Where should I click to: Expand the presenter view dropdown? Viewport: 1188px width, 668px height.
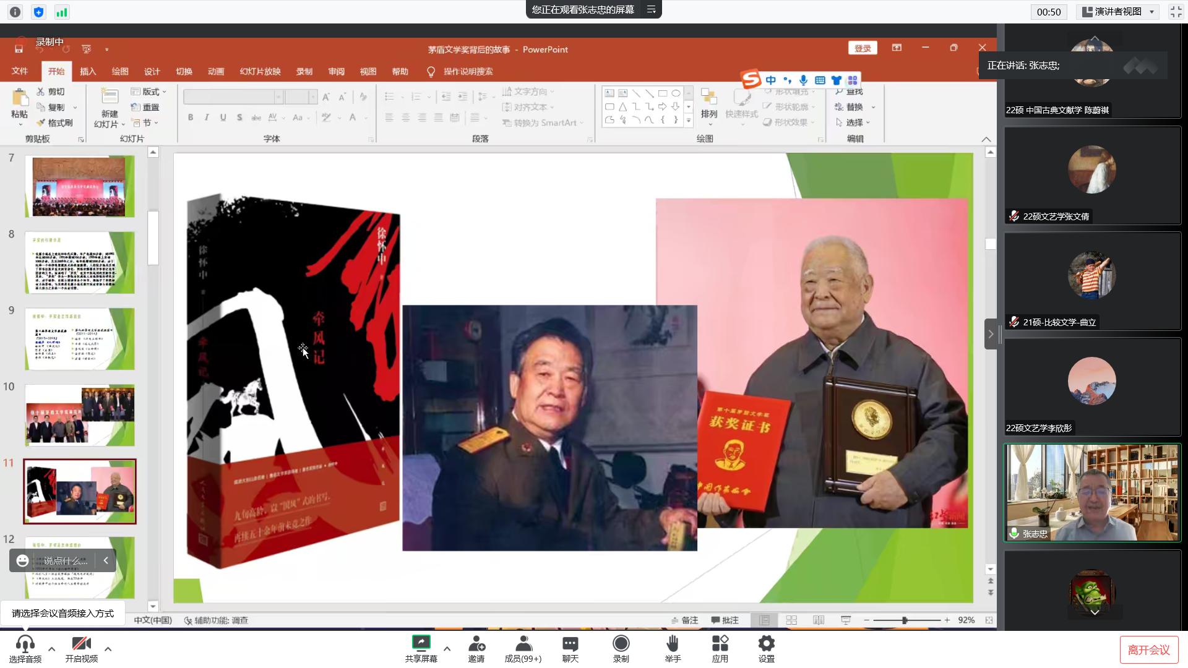pyautogui.click(x=1151, y=12)
